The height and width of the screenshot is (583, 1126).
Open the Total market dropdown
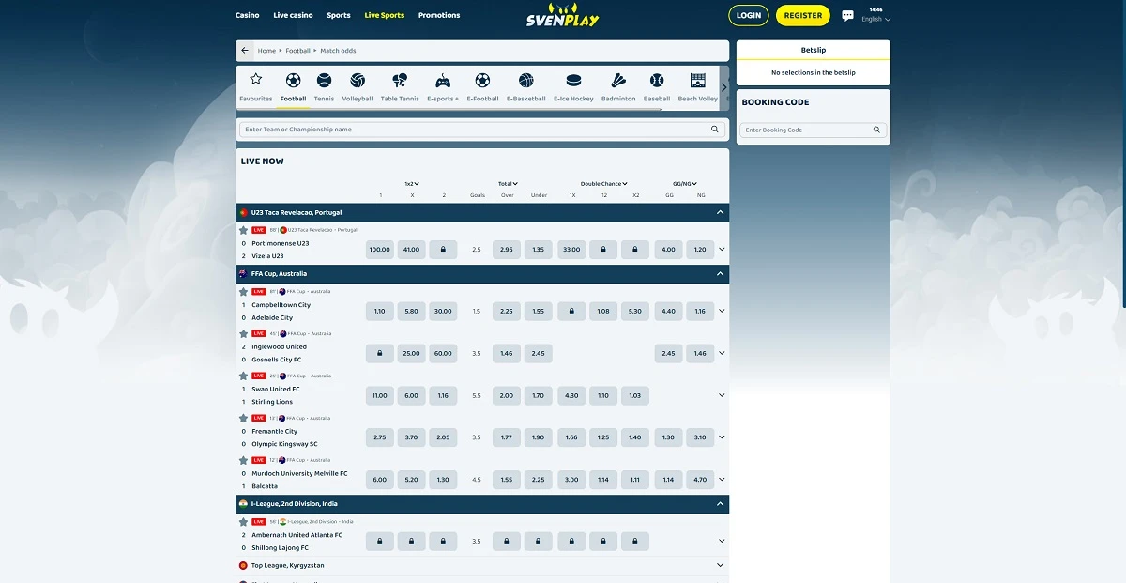pyautogui.click(x=508, y=184)
